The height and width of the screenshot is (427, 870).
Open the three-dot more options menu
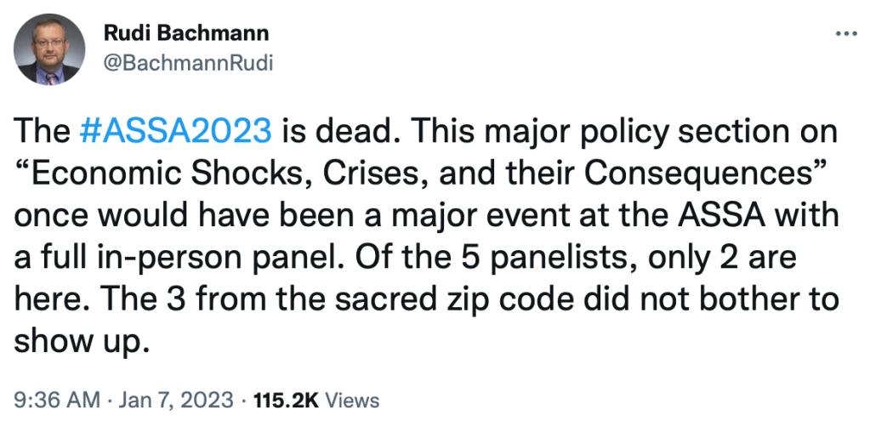click(844, 35)
